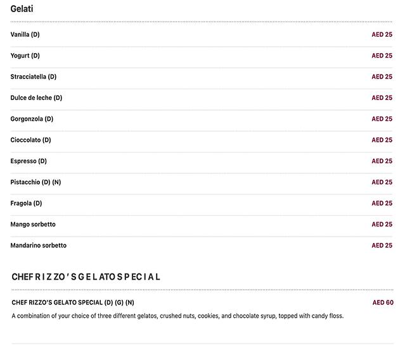412x348 pixels.
Task: Select the Mango sorbetto item
Action: (33, 225)
